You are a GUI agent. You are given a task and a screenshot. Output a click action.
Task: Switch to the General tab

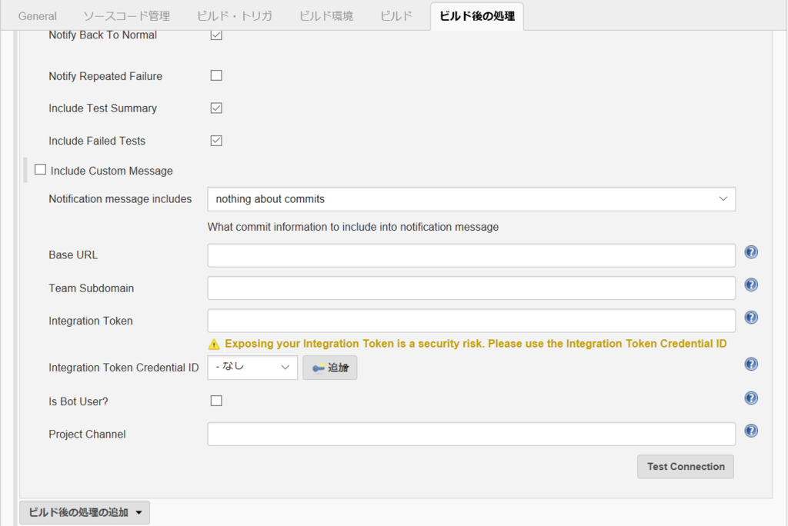38,16
